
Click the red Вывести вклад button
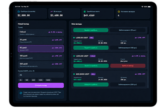(x=128, y=66)
